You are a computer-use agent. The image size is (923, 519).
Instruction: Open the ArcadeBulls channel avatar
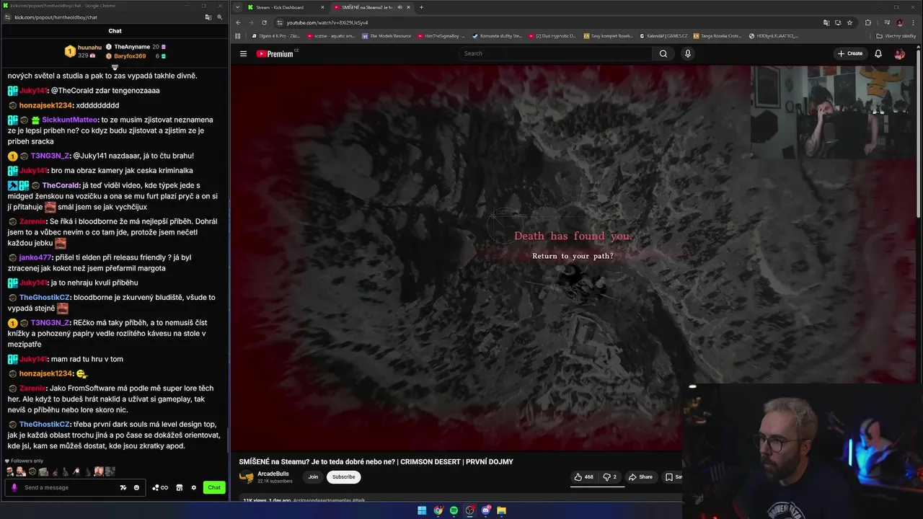(x=247, y=476)
